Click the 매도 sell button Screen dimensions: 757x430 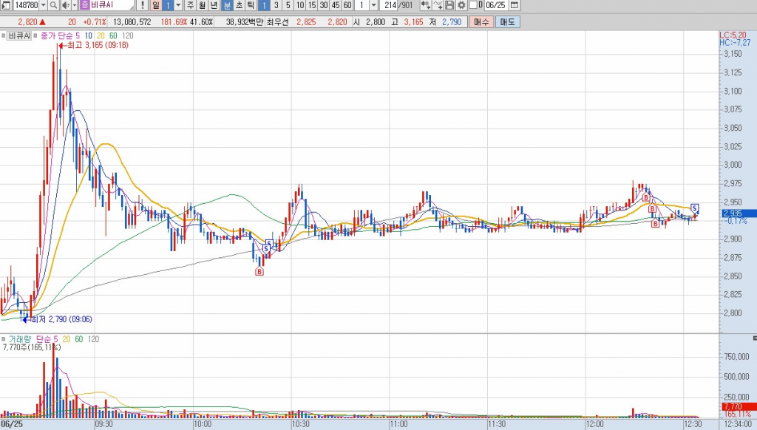coord(508,22)
